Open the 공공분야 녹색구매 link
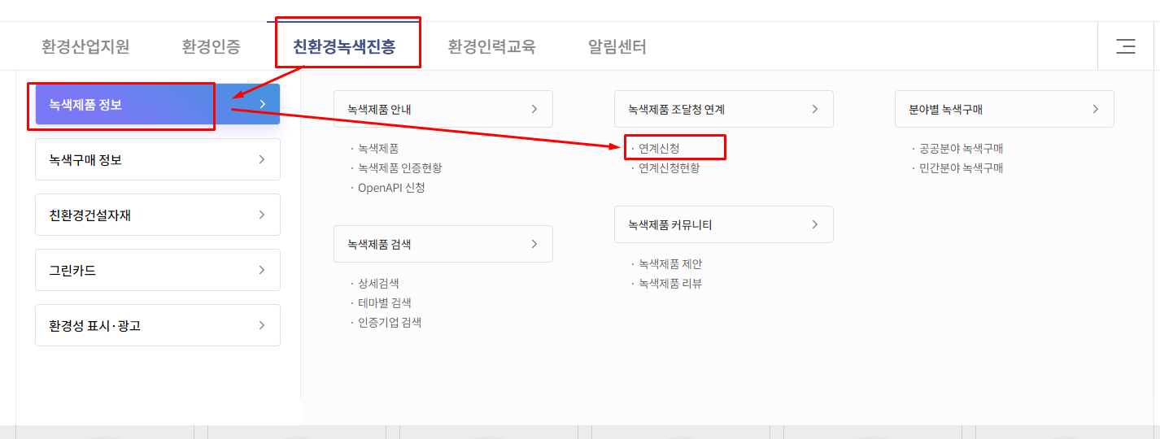The width and height of the screenshot is (1160, 439). (x=962, y=149)
